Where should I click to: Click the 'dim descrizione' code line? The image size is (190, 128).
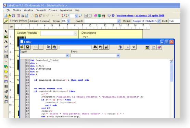click(x=41, y=69)
